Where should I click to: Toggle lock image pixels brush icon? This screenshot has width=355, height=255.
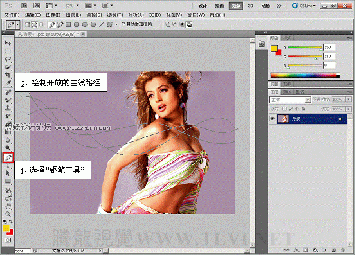coord(291,109)
